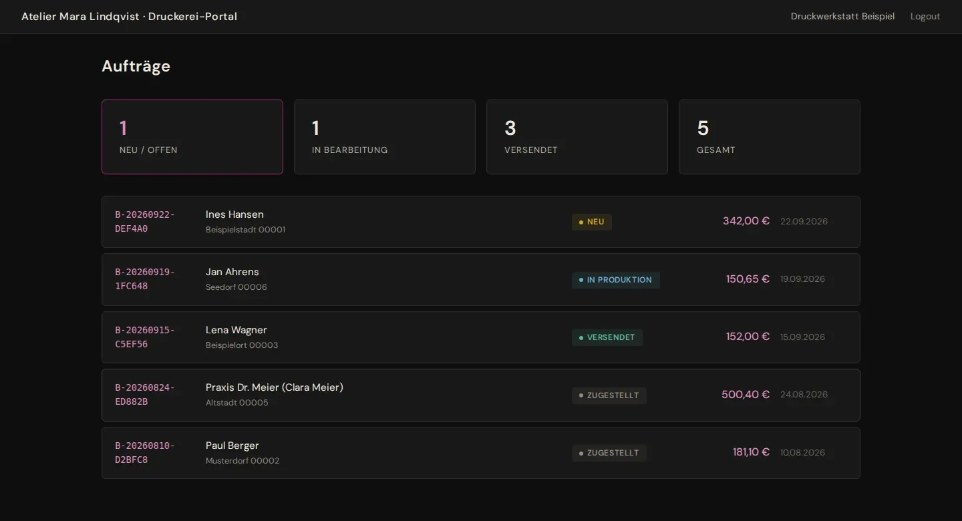Screen dimensions: 962x521
Task: Click the VERSENDET status badge
Action: coord(607,337)
